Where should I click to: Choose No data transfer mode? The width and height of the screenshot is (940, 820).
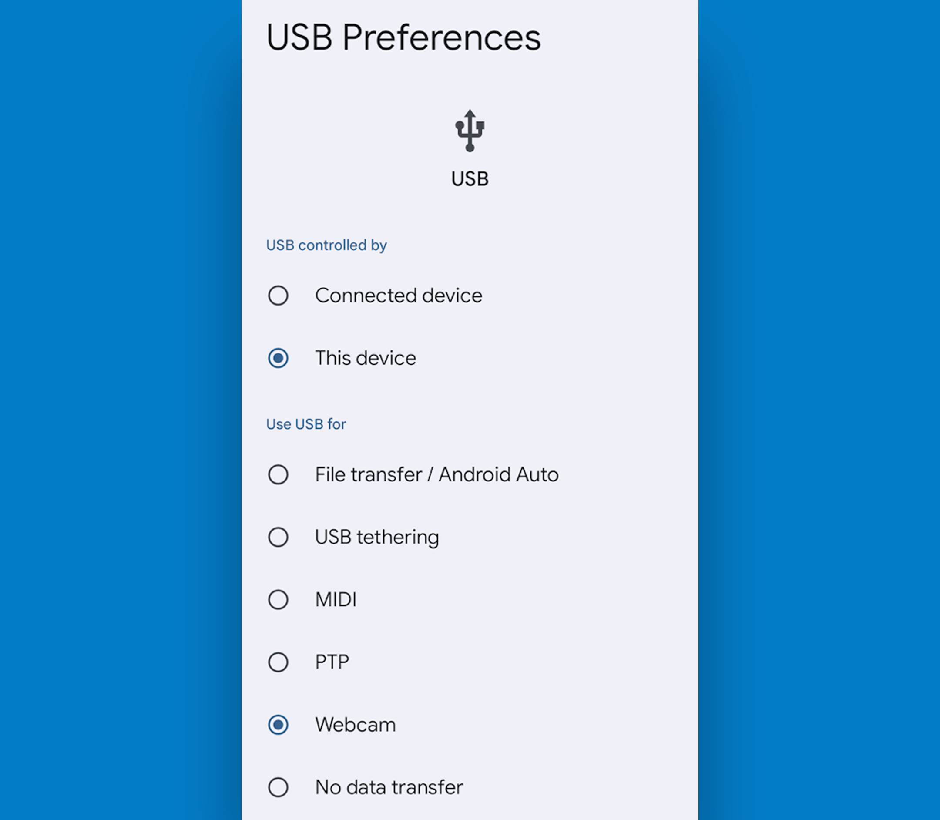(x=278, y=786)
